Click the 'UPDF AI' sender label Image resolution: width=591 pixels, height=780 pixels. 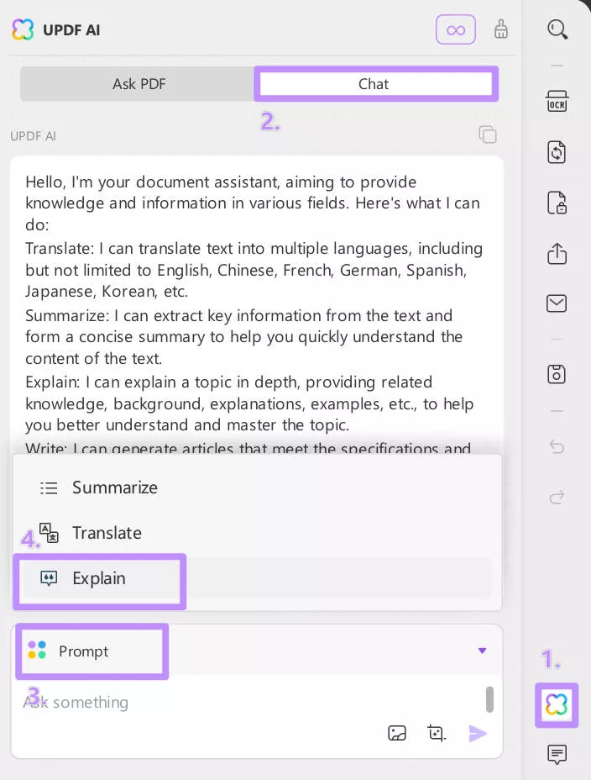pyautogui.click(x=33, y=136)
